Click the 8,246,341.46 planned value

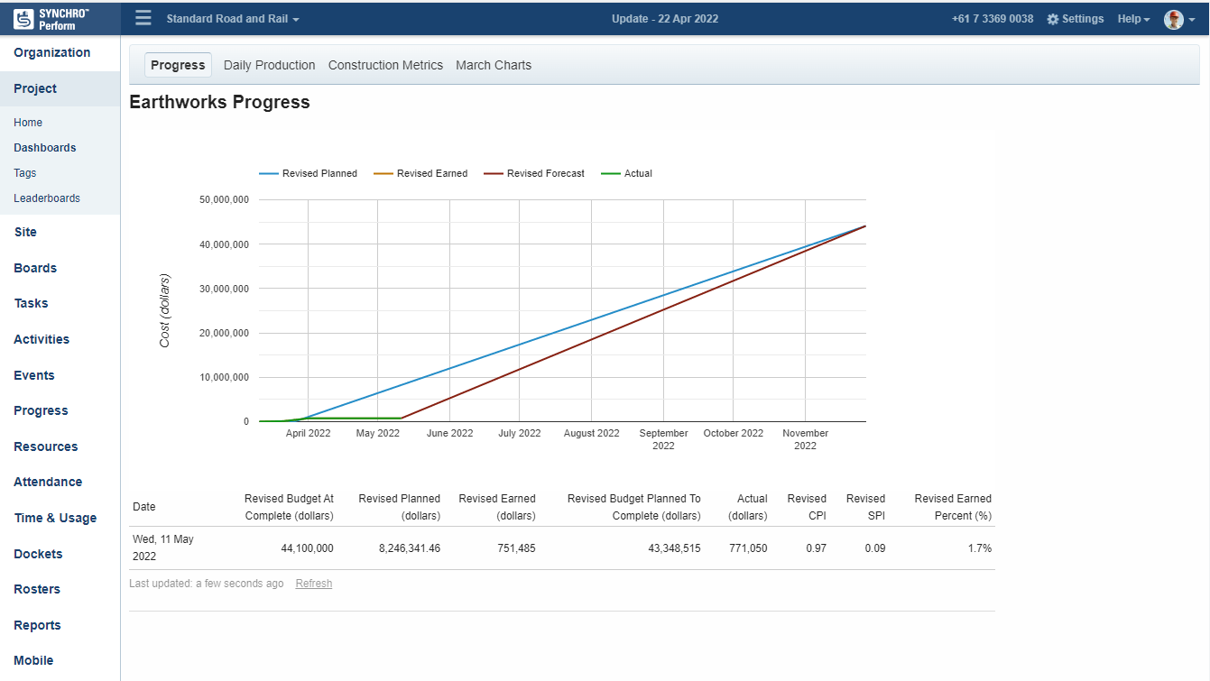pos(410,548)
